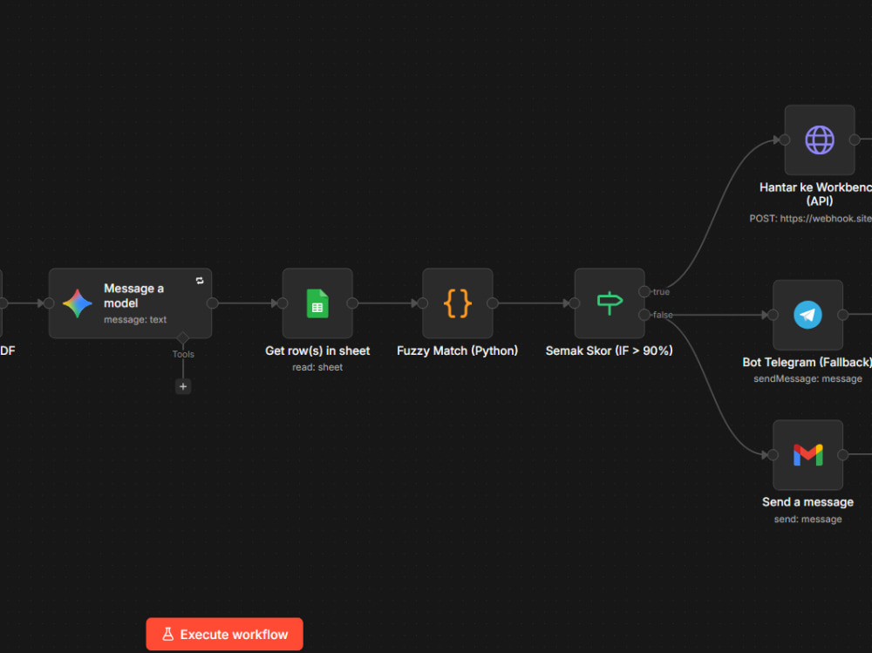872x653 pixels.
Task: Click the 'POST: https://webhook.site' subtitle
Action: pyautogui.click(x=810, y=219)
